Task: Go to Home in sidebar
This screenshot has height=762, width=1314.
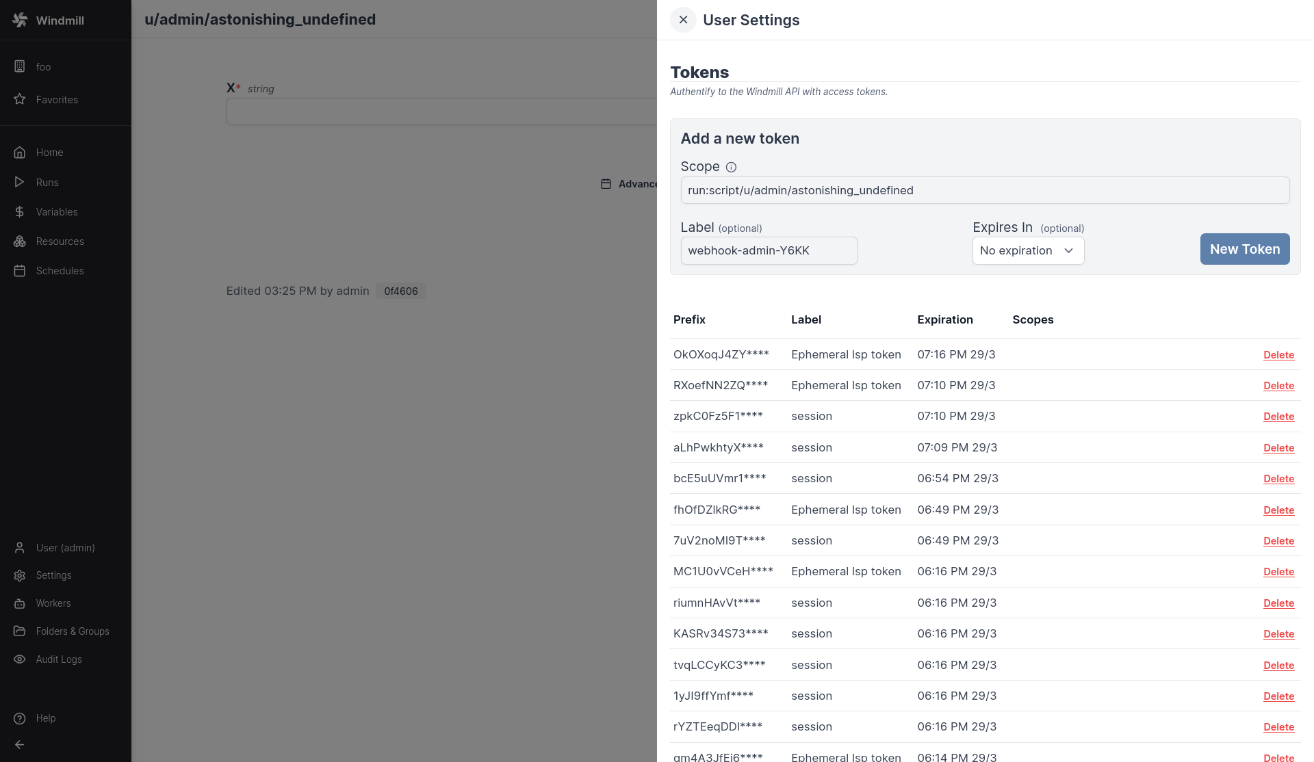Action: (49, 153)
